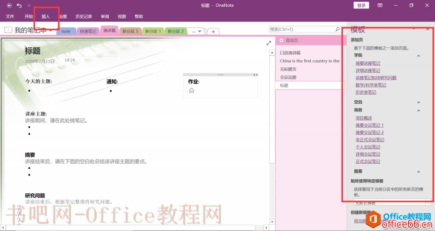435x231 pixels.
Task: Click the home icon under 作业
Action: (192, 90)
